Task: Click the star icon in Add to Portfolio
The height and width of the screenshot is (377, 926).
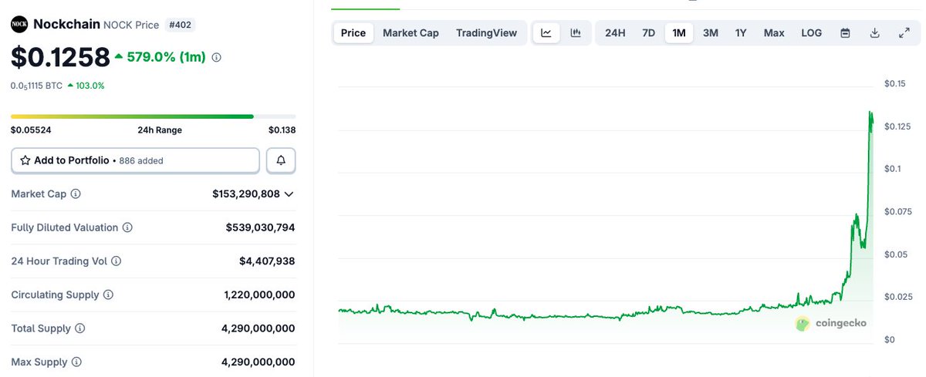Action: 25,160
